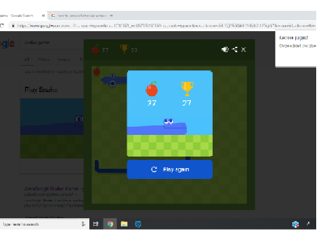Click the microphone icon in taskbar search
325x244 pixels.
click(83, 224)
